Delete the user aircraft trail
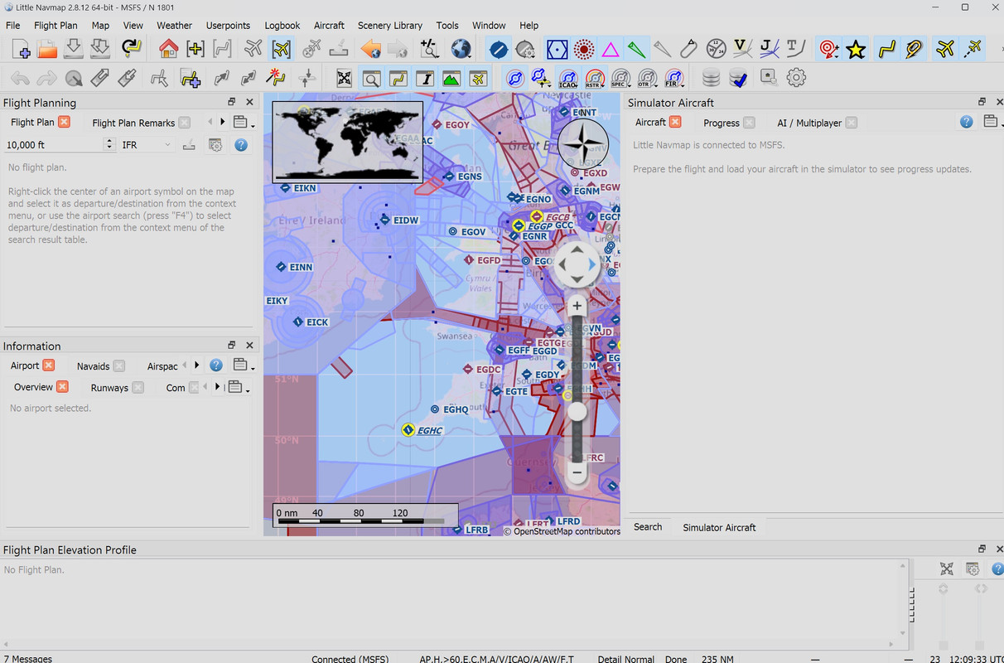Screen dimensions: 1004x663 pos(312,50)
